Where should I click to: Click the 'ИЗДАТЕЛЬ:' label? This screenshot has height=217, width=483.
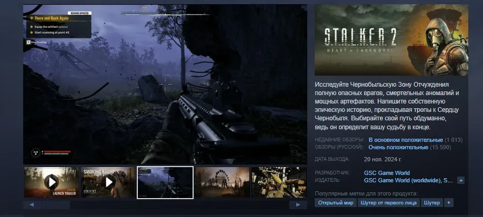click(x=327, y=180)
